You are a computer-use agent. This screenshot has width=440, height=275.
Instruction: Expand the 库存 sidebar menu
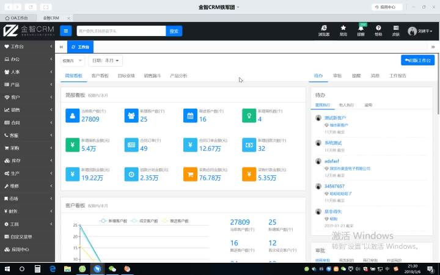[x=28, y=161]
